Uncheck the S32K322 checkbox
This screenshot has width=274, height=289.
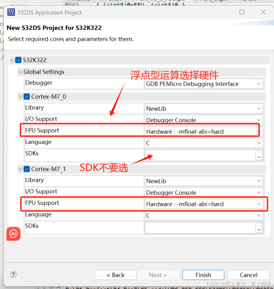[x=18, y=60]
